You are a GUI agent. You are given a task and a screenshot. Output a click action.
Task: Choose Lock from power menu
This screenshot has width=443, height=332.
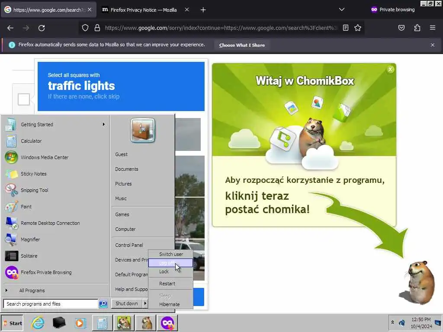tap(170, 271)
